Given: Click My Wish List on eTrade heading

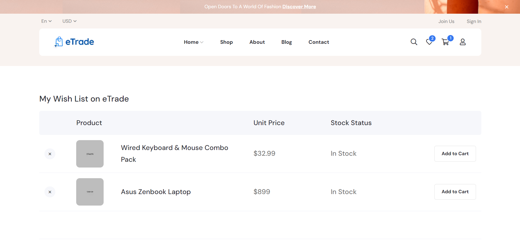Looking at the screenshot, I should (84, 99).
